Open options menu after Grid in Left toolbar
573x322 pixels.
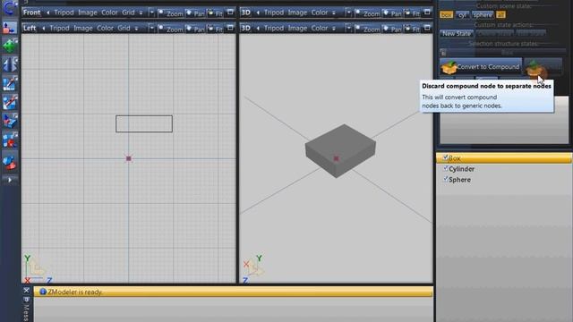[x=137, y=29]
